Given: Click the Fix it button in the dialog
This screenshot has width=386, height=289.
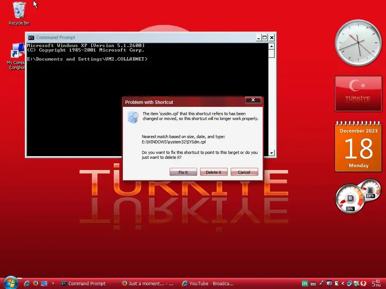Looking at the screenshot, I should click(183, 172).
